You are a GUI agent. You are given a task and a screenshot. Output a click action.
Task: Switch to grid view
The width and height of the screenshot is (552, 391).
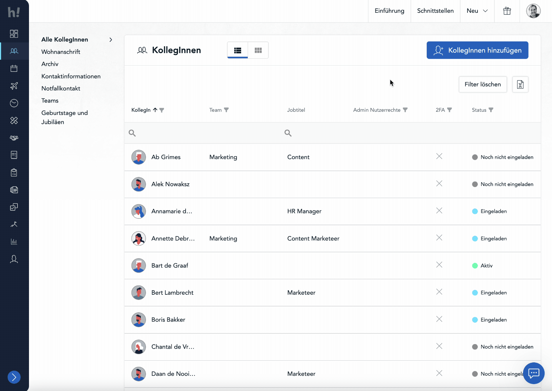click(258, 50)
